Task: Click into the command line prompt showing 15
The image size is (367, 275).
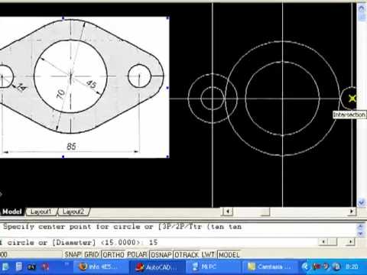Action: point(158,242)
